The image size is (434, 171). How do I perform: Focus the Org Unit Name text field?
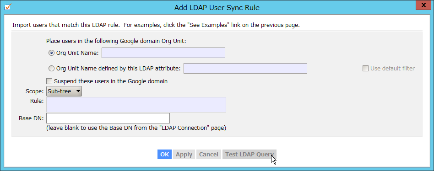click(163, 53)
